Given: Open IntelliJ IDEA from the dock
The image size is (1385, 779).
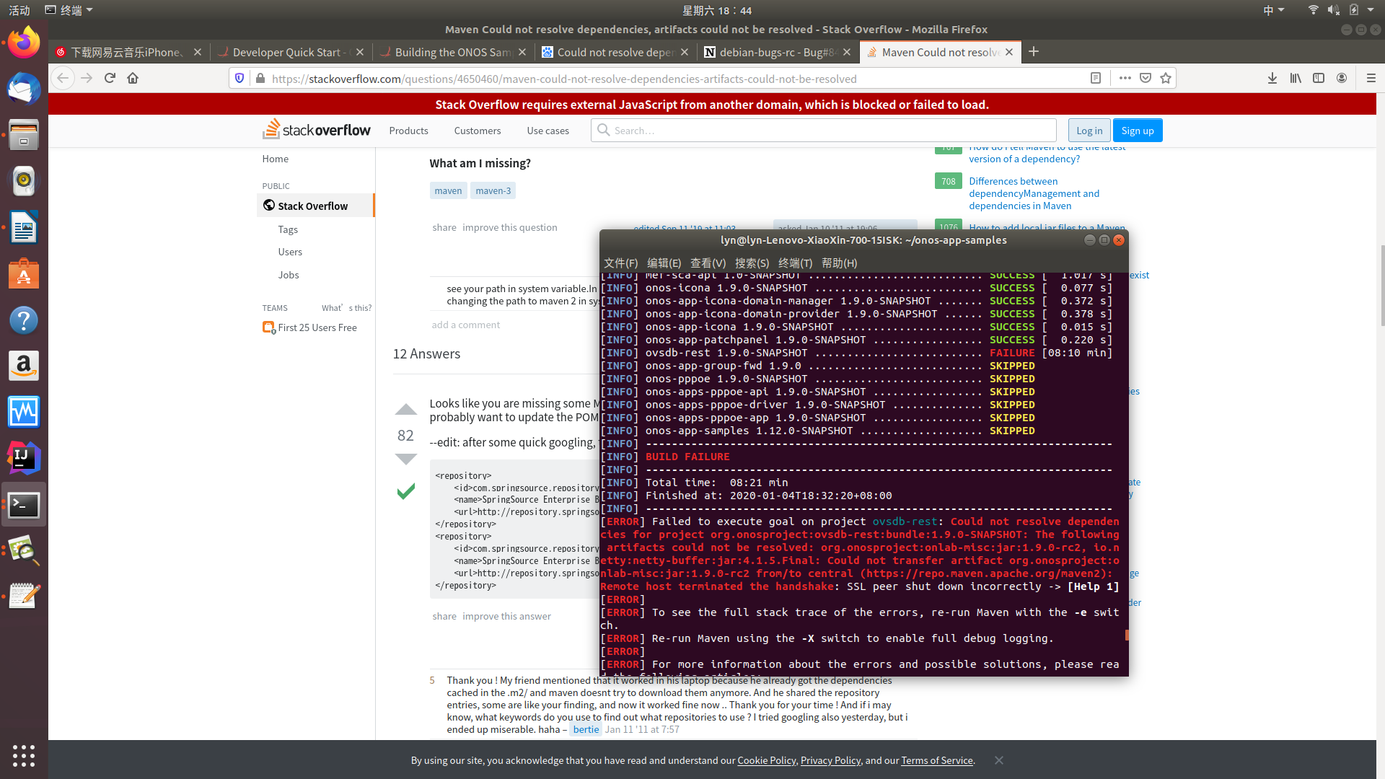Looking at the screenshot, I should click(x=24, y=457).
